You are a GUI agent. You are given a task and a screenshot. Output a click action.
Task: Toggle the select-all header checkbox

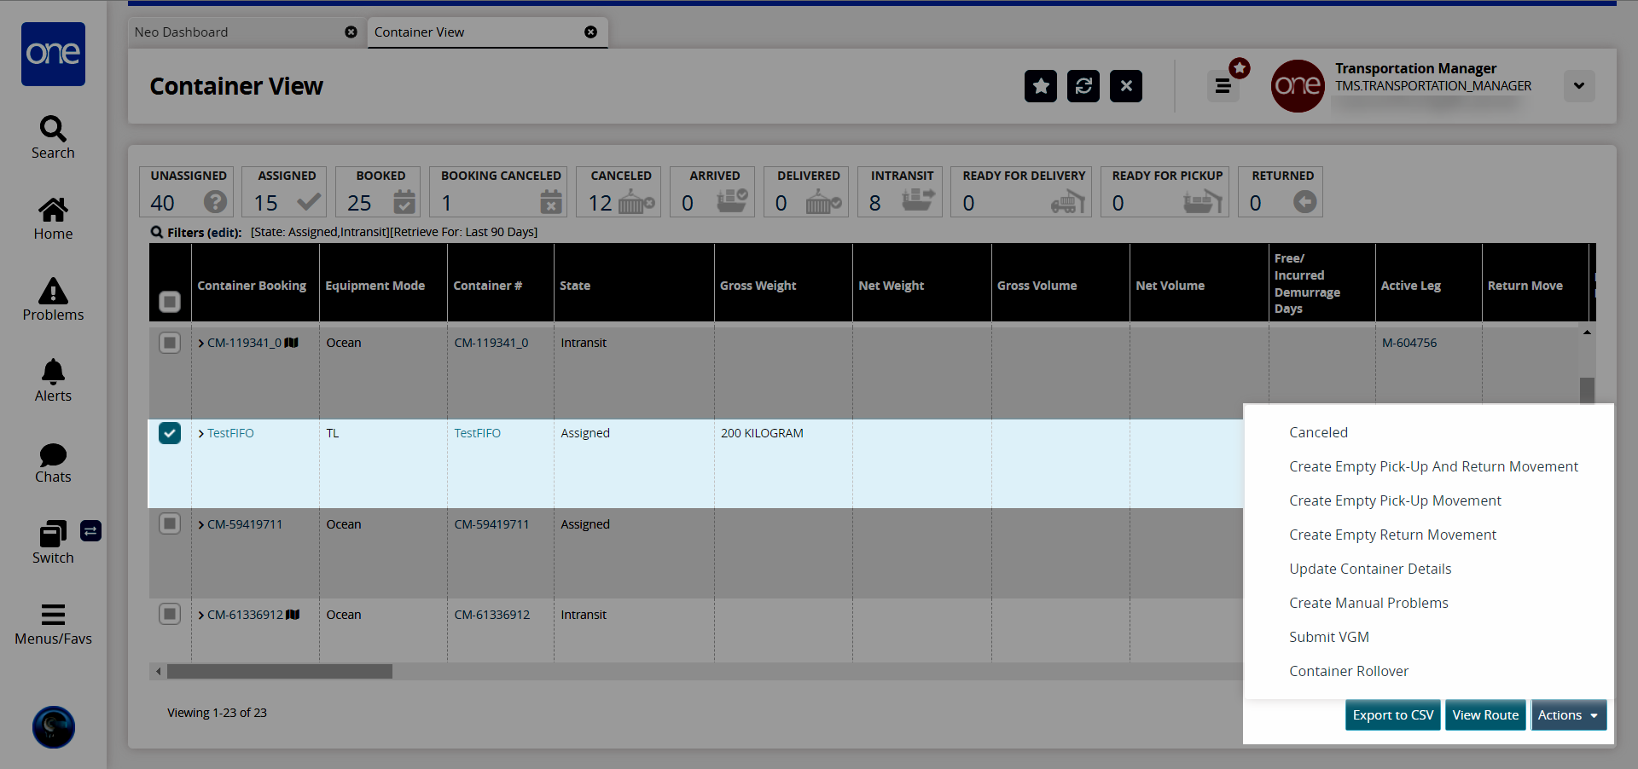click(170, 301)
